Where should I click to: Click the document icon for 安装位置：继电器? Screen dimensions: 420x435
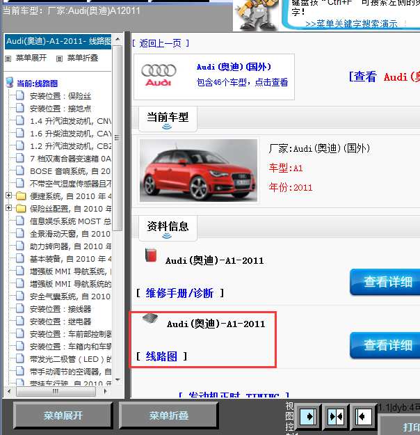click(20, 321)
